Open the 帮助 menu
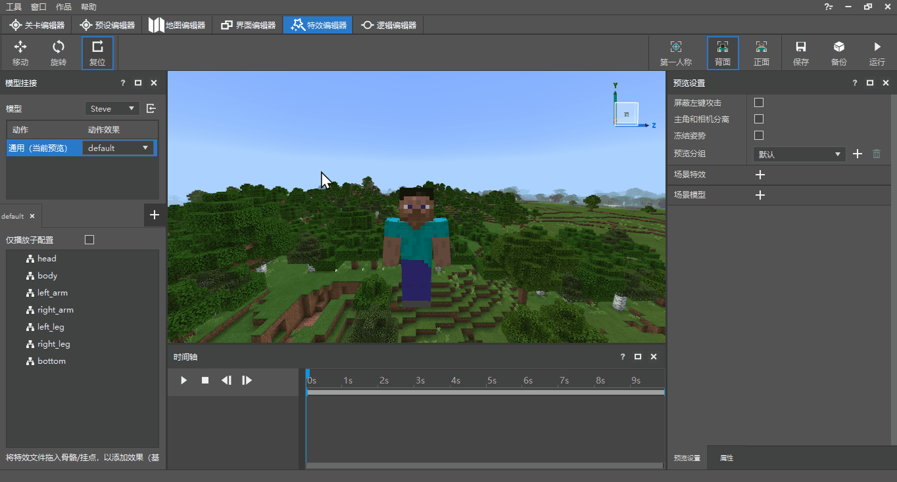This screenshot has width=897, height=482. pyautogui.click(x=89, y=7)
